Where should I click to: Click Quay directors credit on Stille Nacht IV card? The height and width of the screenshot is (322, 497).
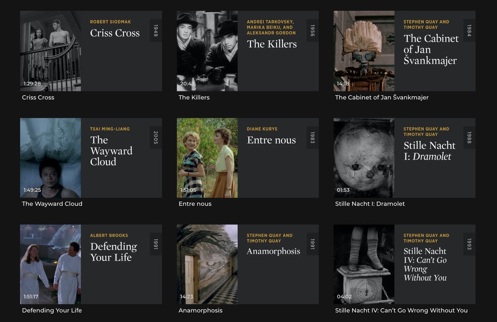(x=426, y=238)
